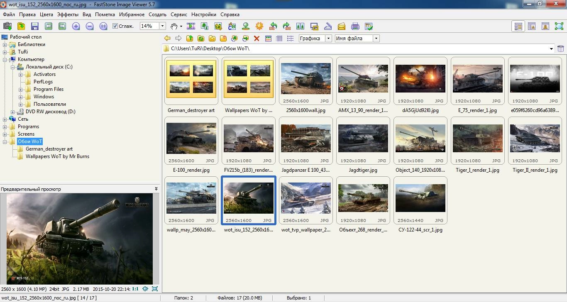Viewport: 567px width, 302px height.
Task: Click the zoom out minus icon
Action: click(x=90, y=26)
